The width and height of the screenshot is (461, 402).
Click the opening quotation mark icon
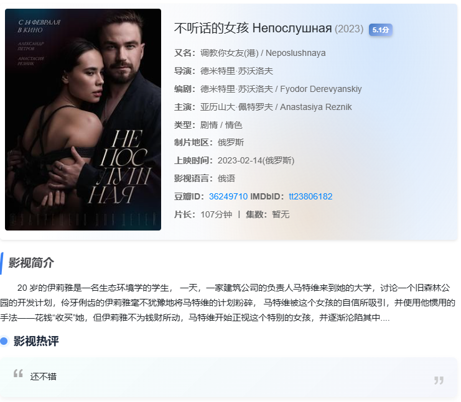(x=18, y=373)
